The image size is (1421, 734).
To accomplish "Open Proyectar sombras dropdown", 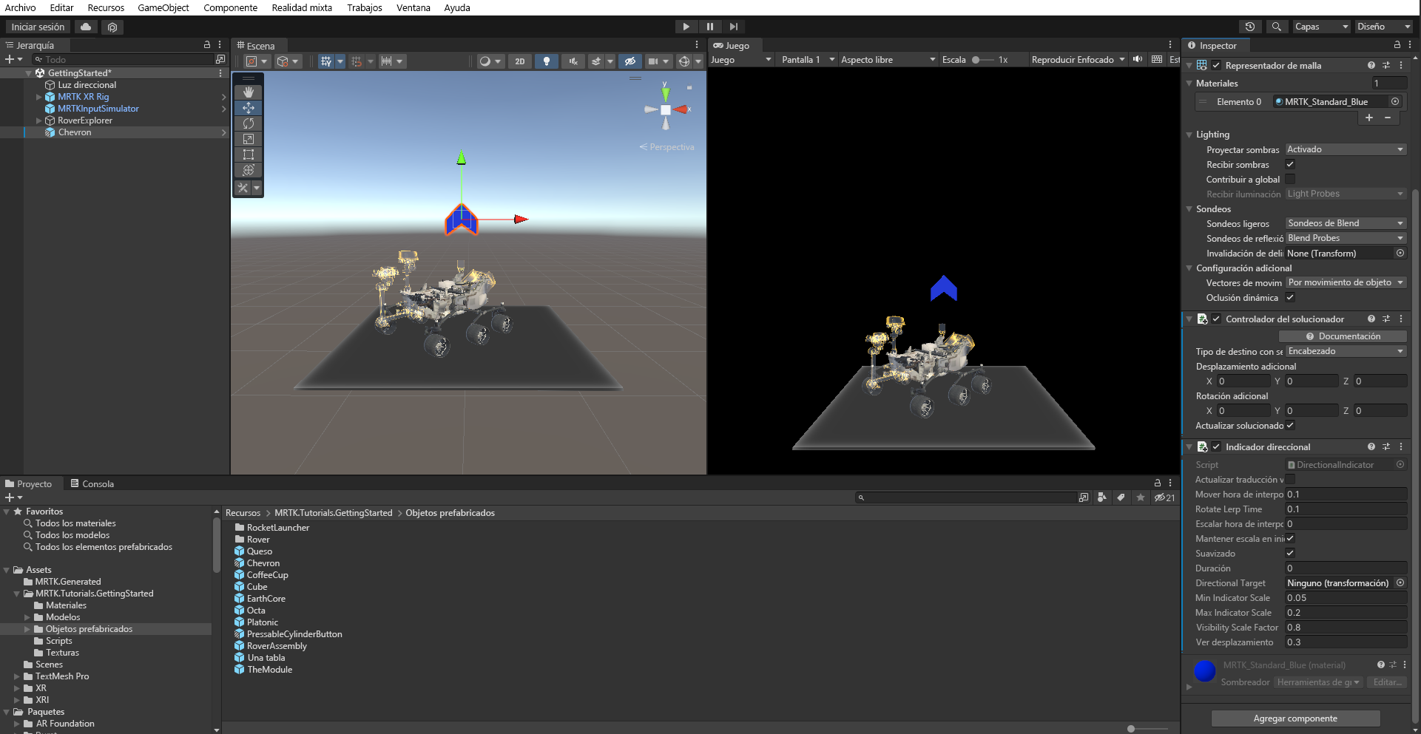I will point(1346,149).
